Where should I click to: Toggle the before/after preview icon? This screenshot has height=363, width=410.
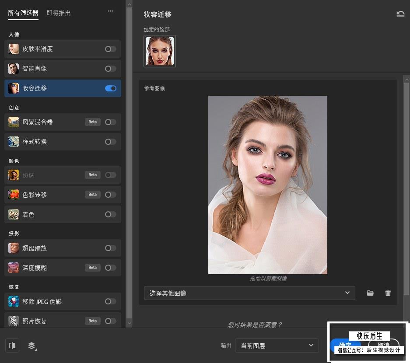pos(12,346)
